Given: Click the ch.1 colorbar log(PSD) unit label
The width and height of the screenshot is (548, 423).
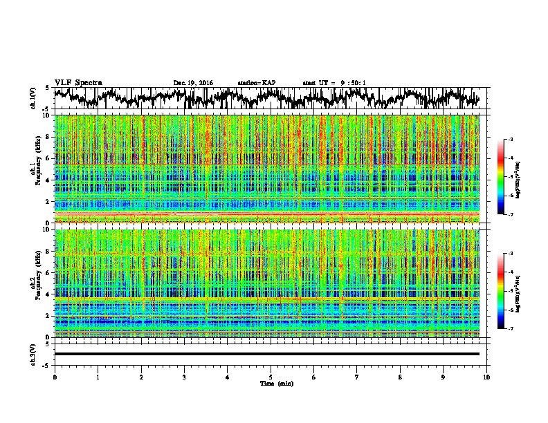Looking at the screenshot, I should coord(518,180).
